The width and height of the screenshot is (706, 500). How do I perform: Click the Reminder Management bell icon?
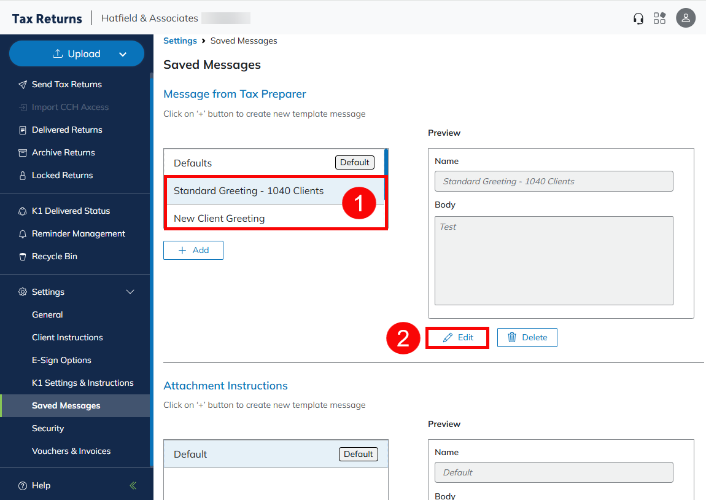(x=23, y=234)
